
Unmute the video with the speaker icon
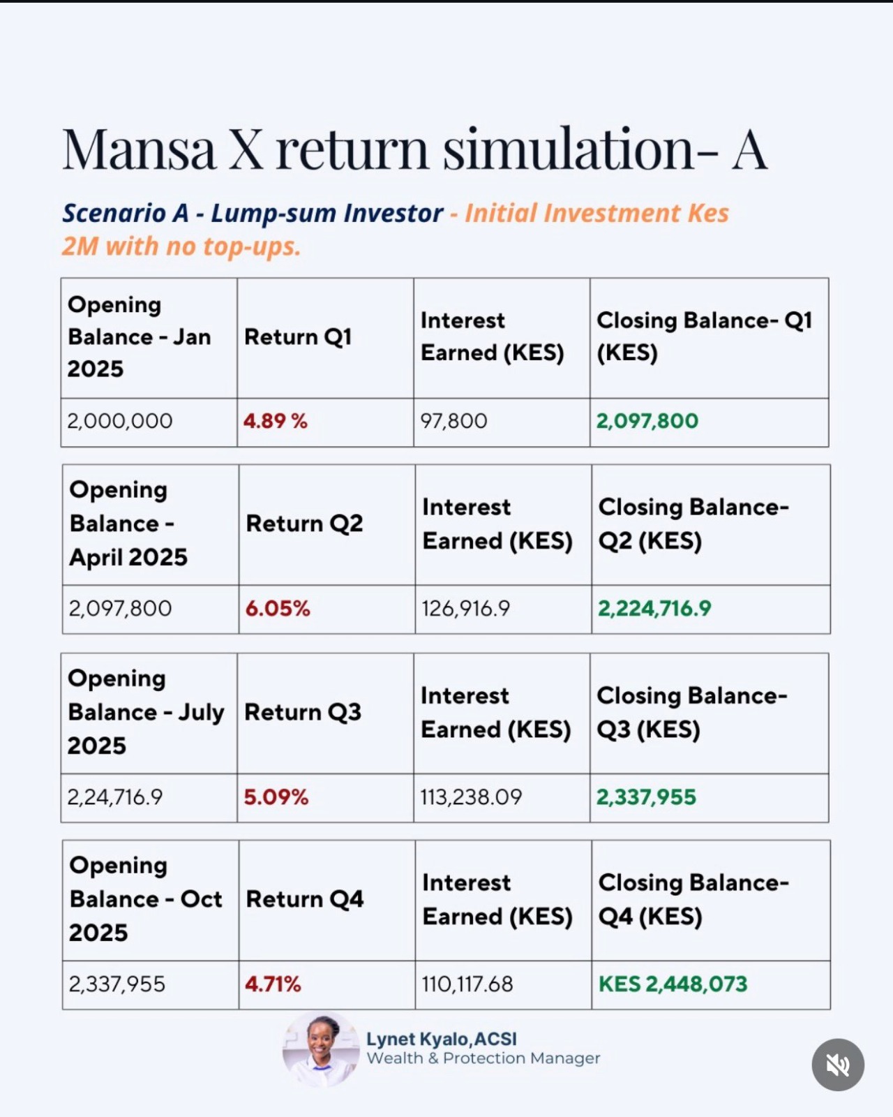pyautogui.click(x=838, y=1065)
